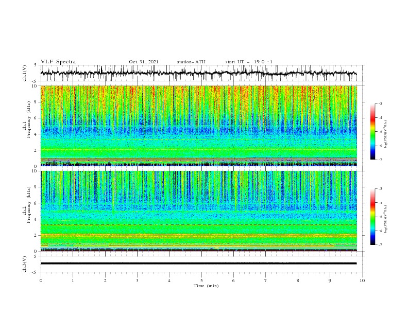Click the ch.2 color bar log(PSD) label
This screenshot has height=315, width=408.
386,219
